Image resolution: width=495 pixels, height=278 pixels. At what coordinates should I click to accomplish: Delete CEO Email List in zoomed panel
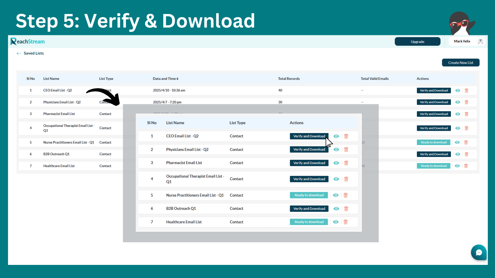tap(346, 136)
